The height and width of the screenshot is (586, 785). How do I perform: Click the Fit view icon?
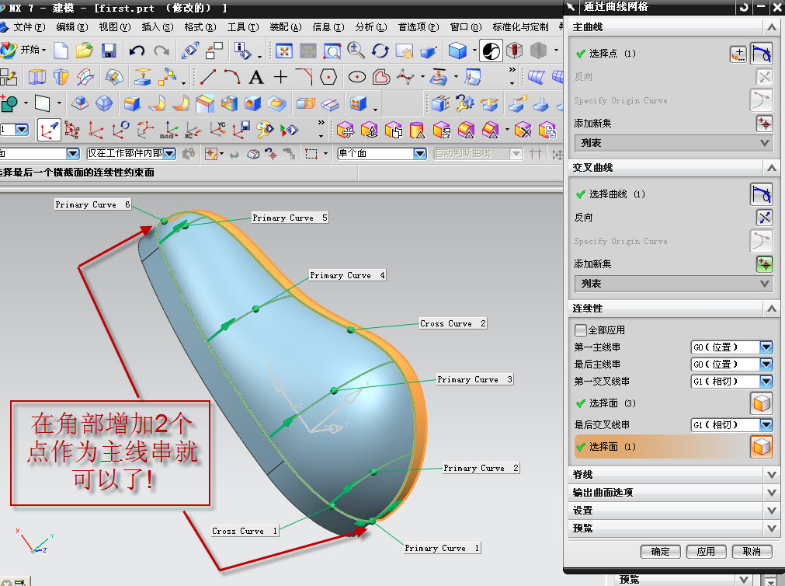[284, 50]
